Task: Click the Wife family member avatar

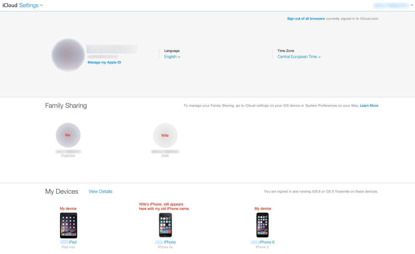Action: tap(165, 135)
